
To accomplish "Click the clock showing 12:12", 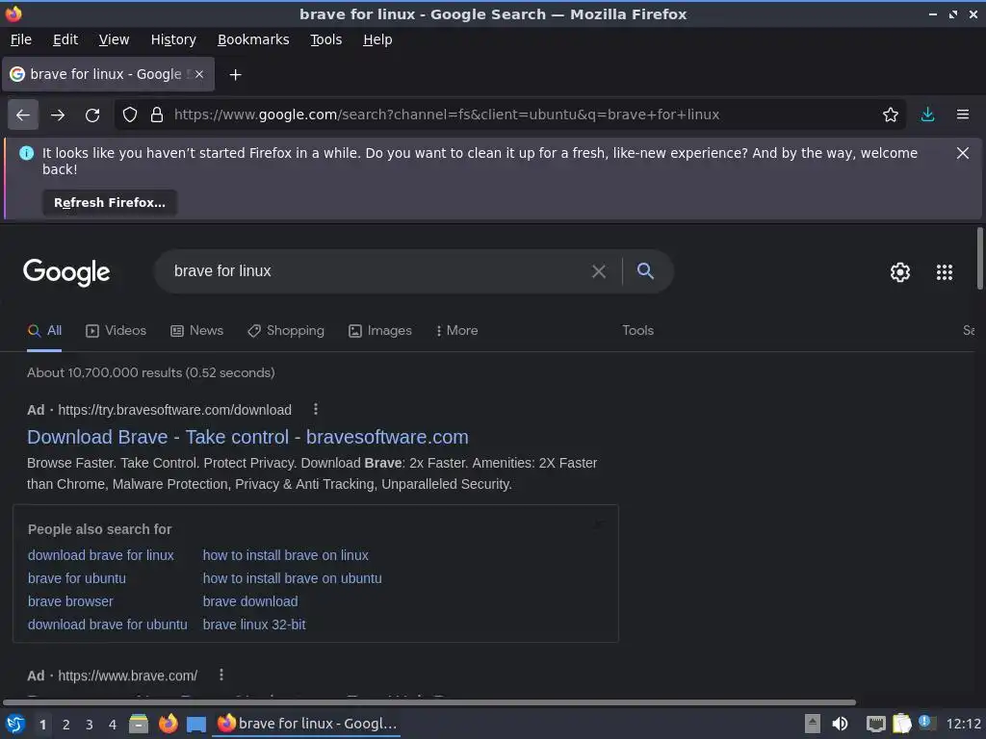I will 963,724.
